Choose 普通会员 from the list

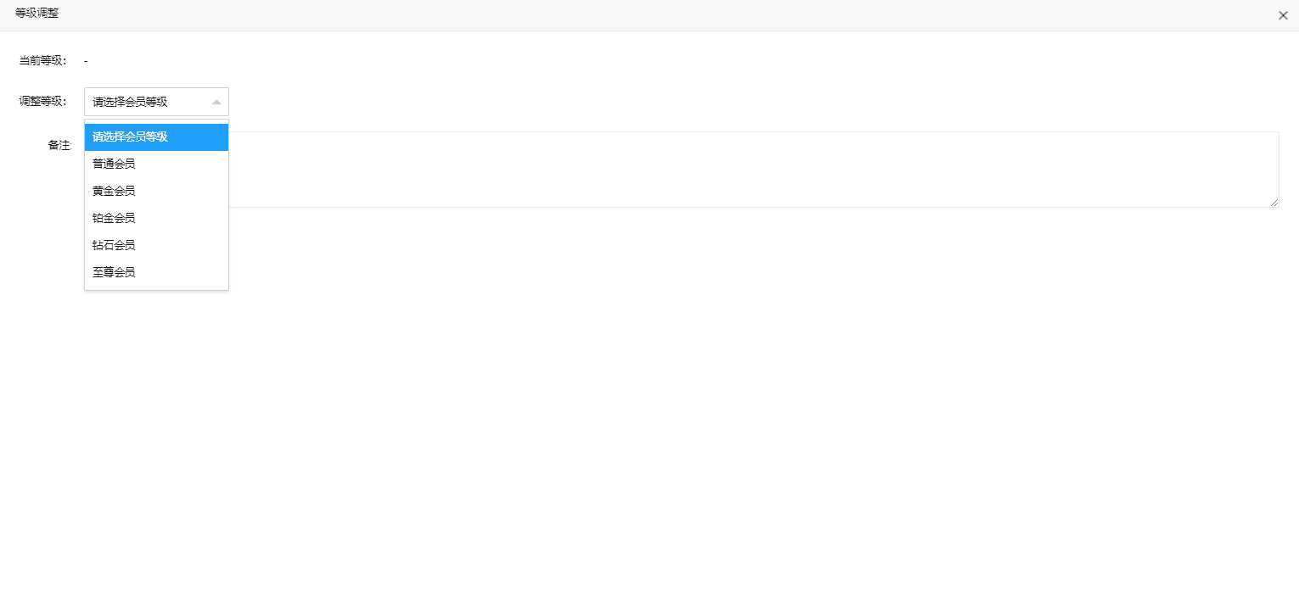156,164
